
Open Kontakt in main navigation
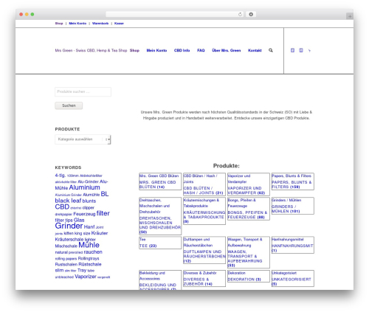click(255, 50)
